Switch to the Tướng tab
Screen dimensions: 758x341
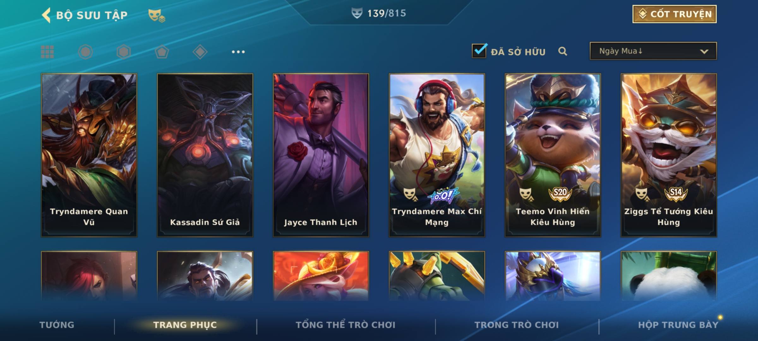point(57,325)
